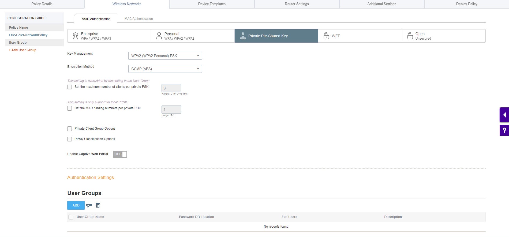Click the Enterprise people icon
Image resolution: width=509 pixels, height=237 pixels.
click(76, 36)
